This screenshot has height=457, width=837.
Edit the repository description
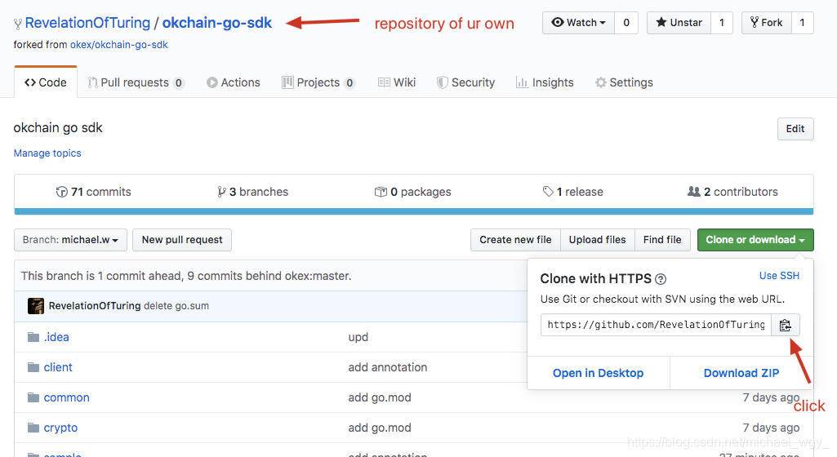[x=795, y=128]
